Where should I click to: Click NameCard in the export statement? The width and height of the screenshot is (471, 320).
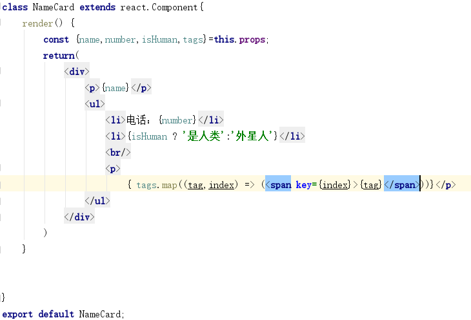(x=100, y=314)
